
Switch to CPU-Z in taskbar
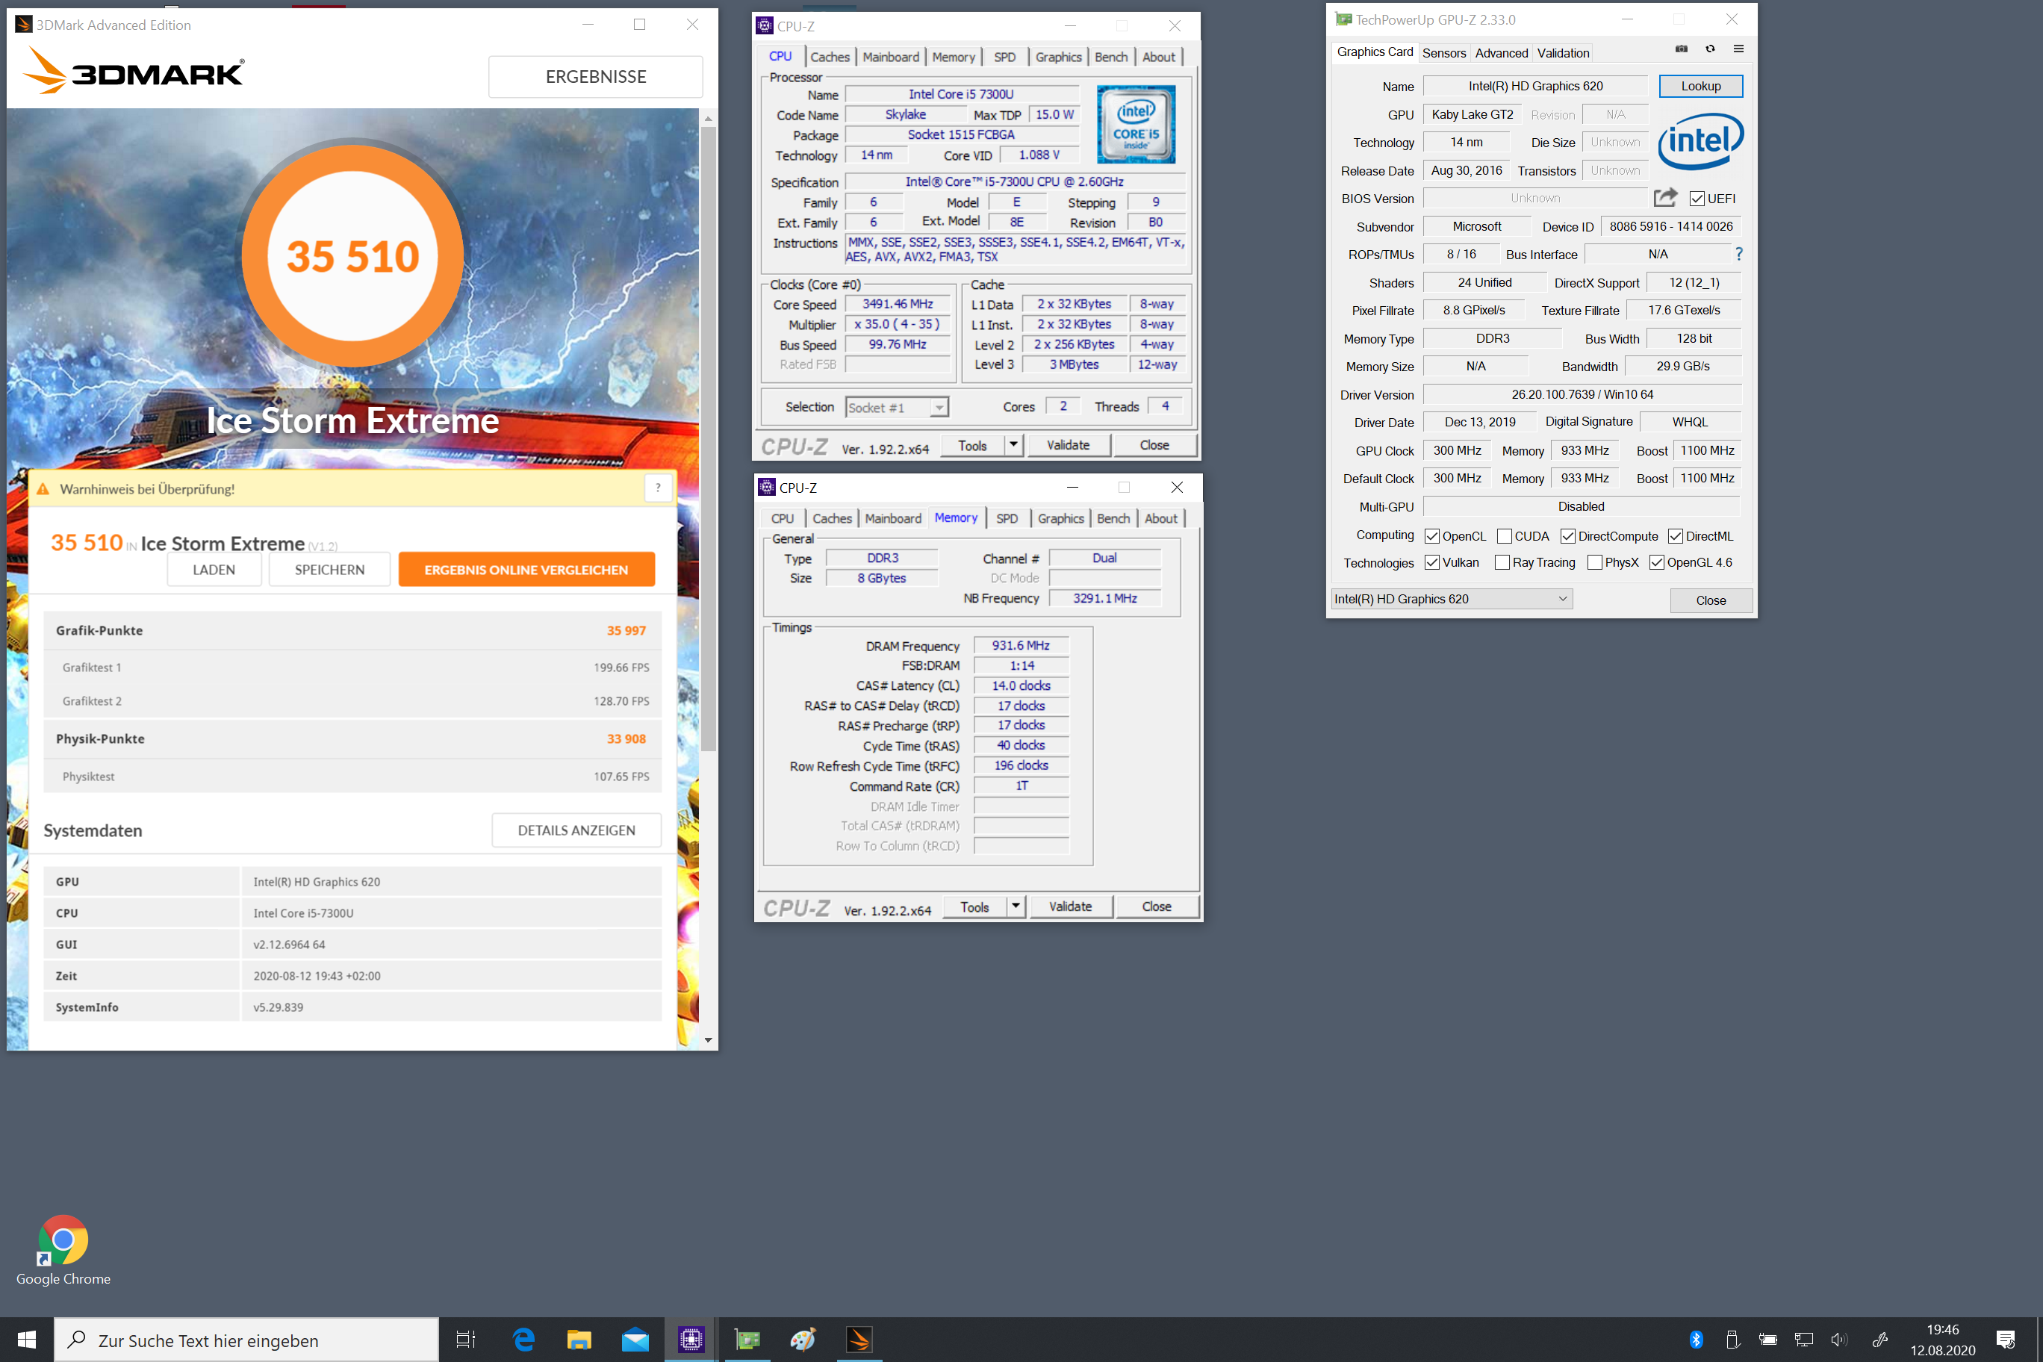click(x=691, y=1340)
